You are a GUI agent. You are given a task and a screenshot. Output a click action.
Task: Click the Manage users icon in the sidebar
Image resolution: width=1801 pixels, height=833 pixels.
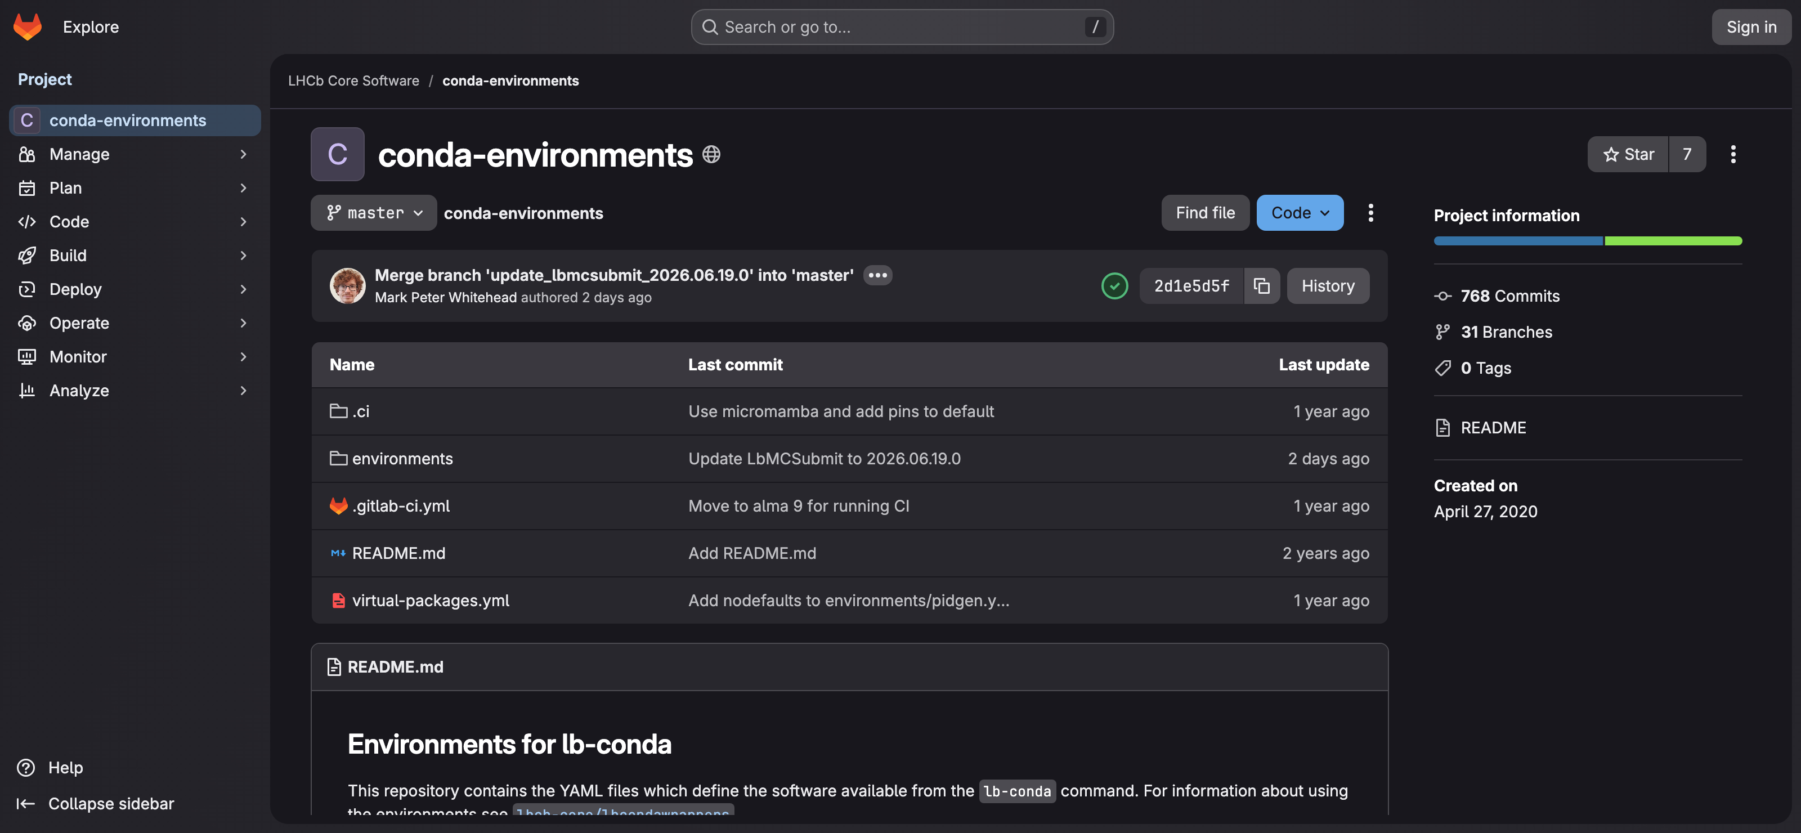pyautogui.click(x=26, y=154)
